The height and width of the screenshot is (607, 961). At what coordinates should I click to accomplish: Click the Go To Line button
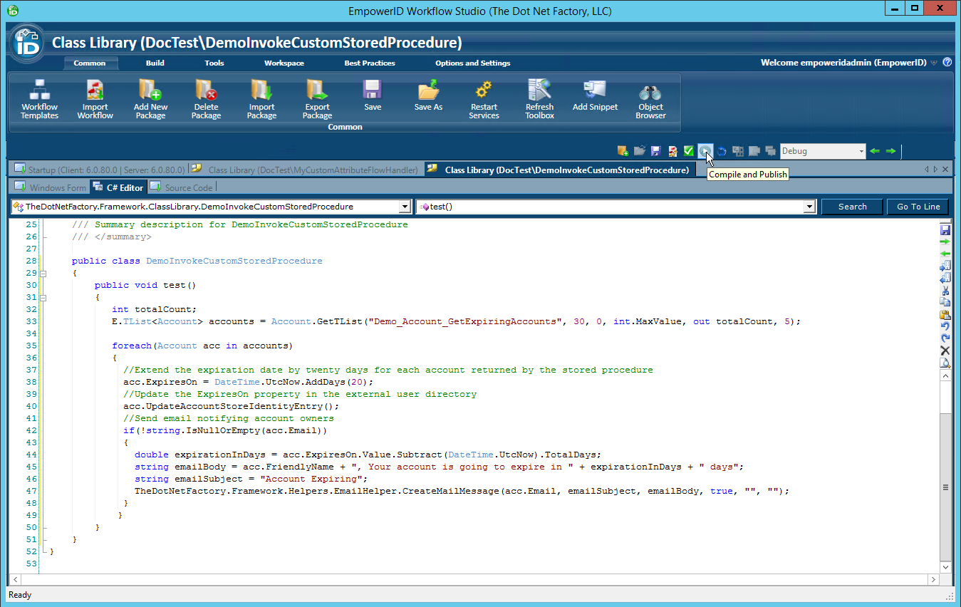tap(918, 206)
